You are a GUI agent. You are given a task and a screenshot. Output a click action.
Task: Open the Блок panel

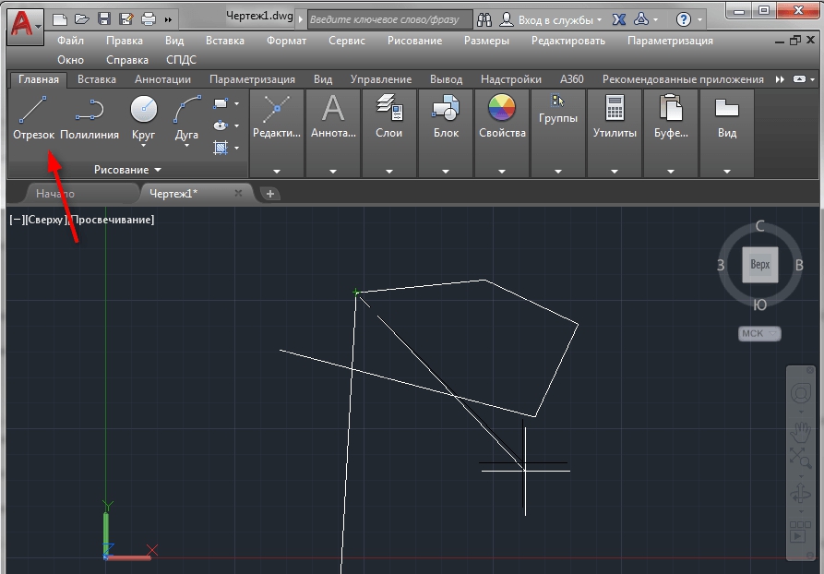pyautogui.click(x=446, y=133)
